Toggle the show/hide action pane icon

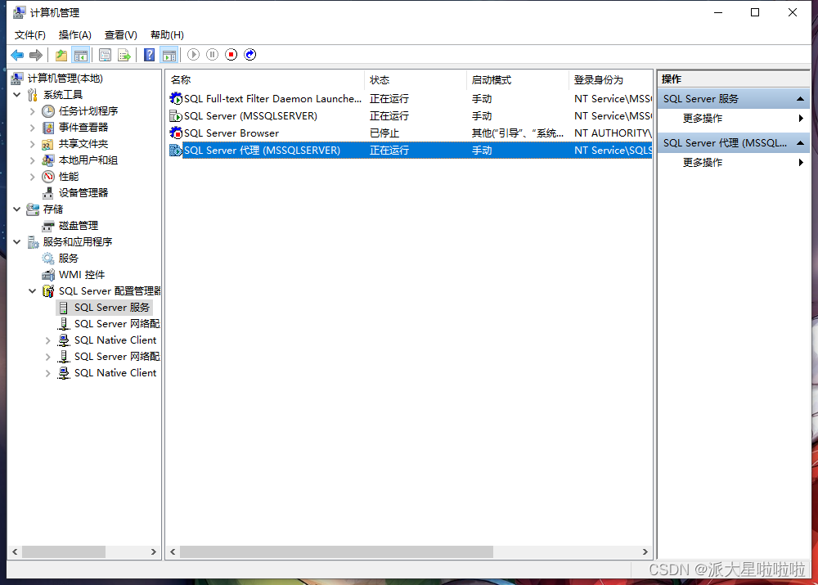[169, 55]
